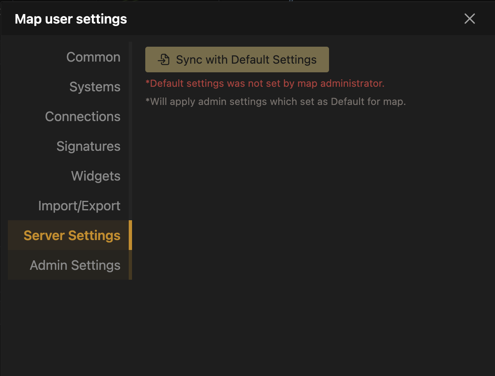
Task: Click the Sync with Default Settings button
Action: (237, 59)
